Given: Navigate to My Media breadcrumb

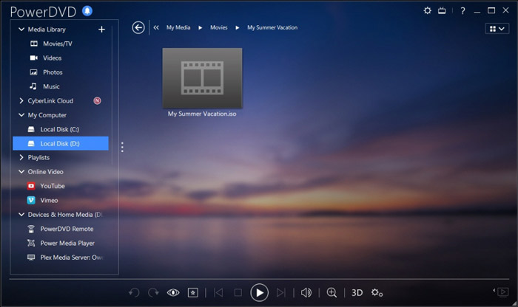Looking at the screenshot, I should [x=178, y=27].
